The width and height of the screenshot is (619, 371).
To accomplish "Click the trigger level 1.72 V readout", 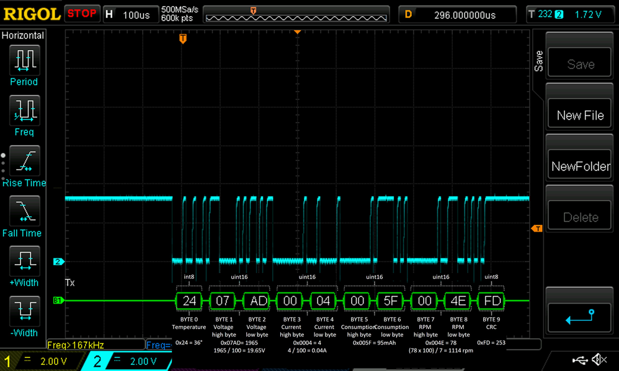I will click(x=588, y=15).
